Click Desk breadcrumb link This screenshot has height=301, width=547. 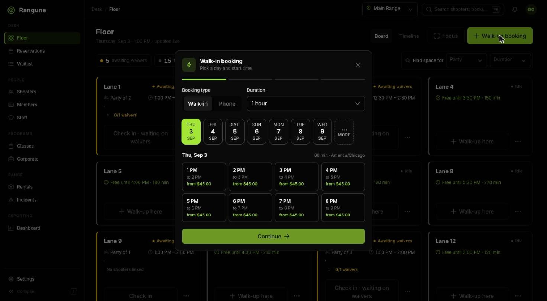[x=97, y=9]
